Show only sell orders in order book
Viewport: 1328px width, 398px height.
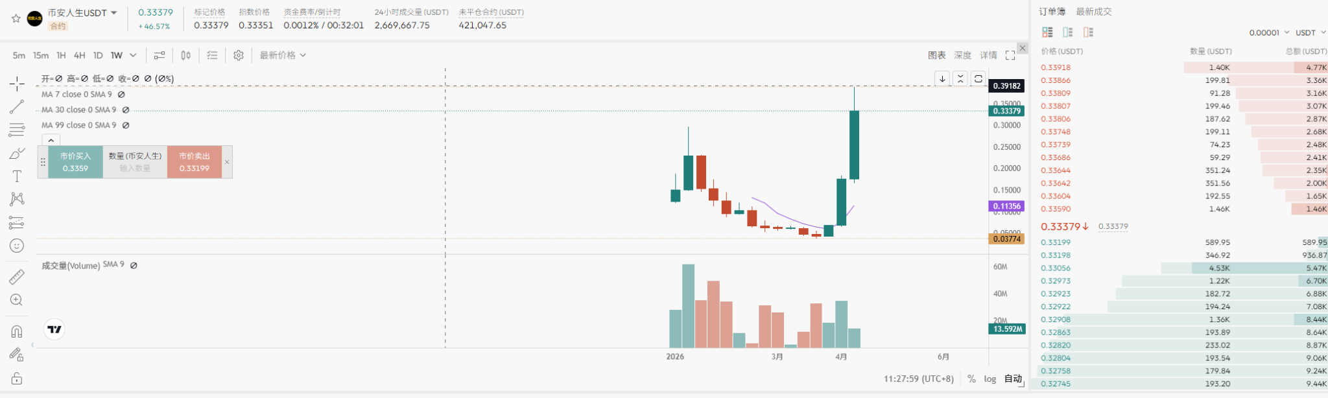click(x=1089, y=32)
